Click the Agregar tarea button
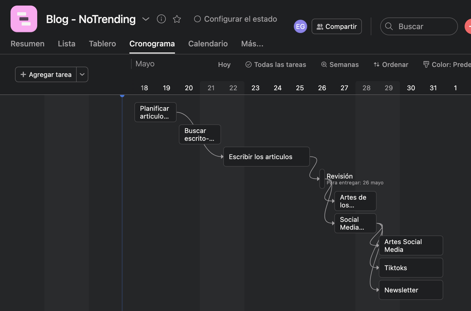The width and height of the screenshot is (471, 311). tap(46, 74)
